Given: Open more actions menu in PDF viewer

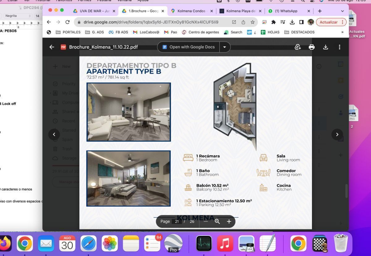Looking at the screenshot, I should tap(339, 47).
